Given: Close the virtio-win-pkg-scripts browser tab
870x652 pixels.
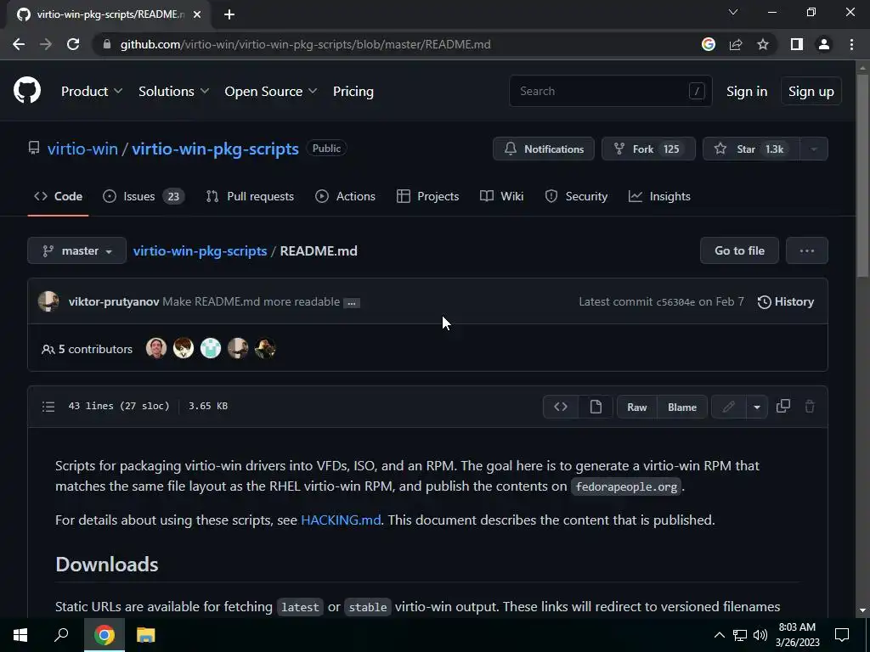Looking at the screenshot, I should [x=197, y=14].
